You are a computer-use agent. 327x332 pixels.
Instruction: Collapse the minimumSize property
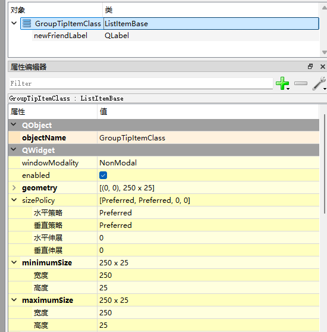(x=14, y=262)
